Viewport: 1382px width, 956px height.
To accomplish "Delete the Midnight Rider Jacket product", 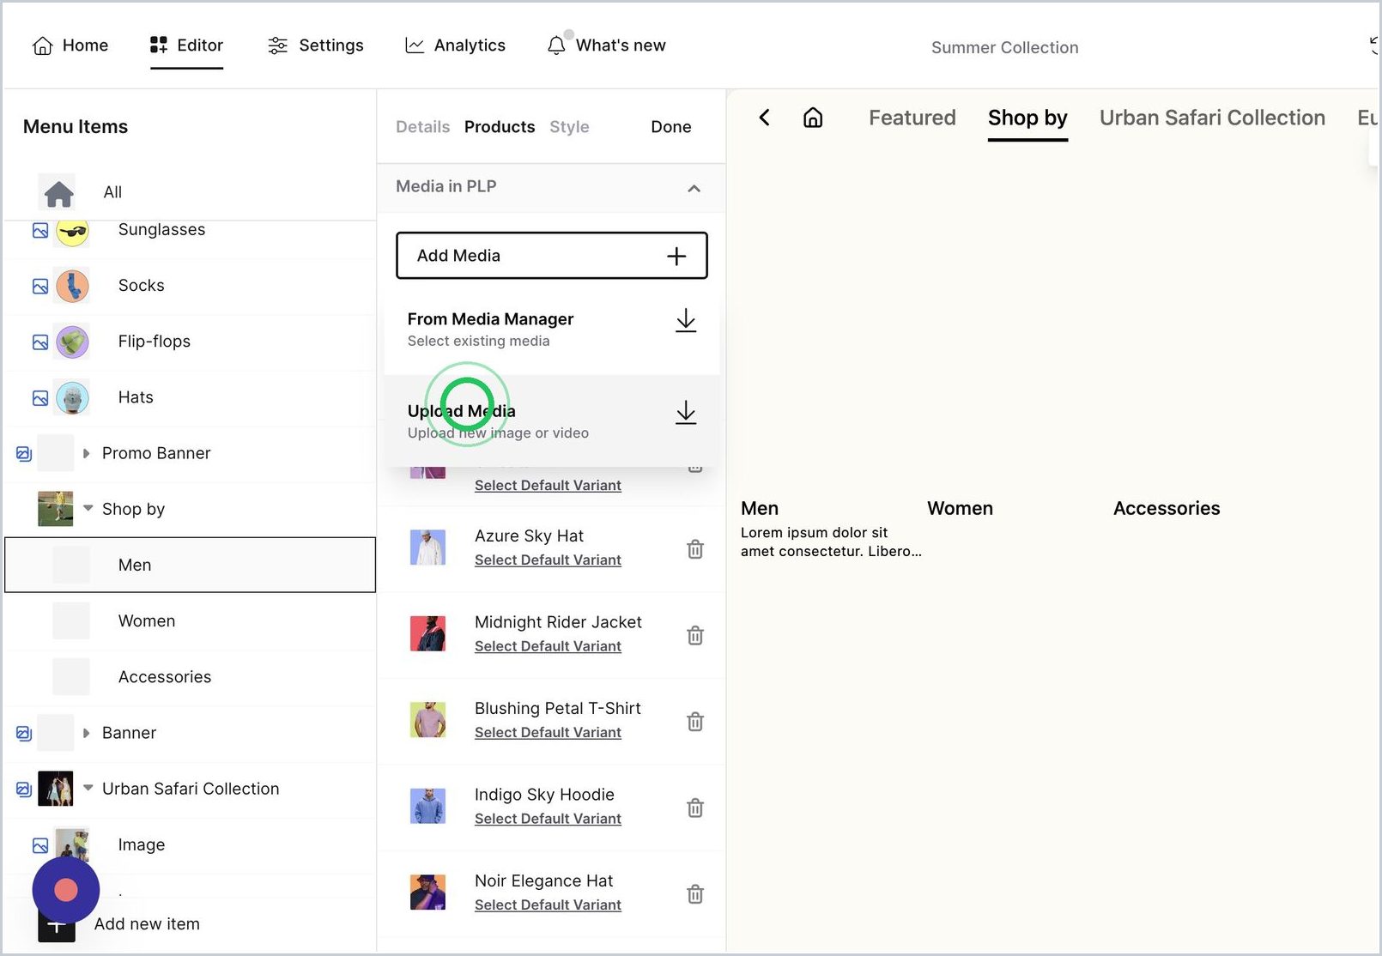I will tap(695, 635).
